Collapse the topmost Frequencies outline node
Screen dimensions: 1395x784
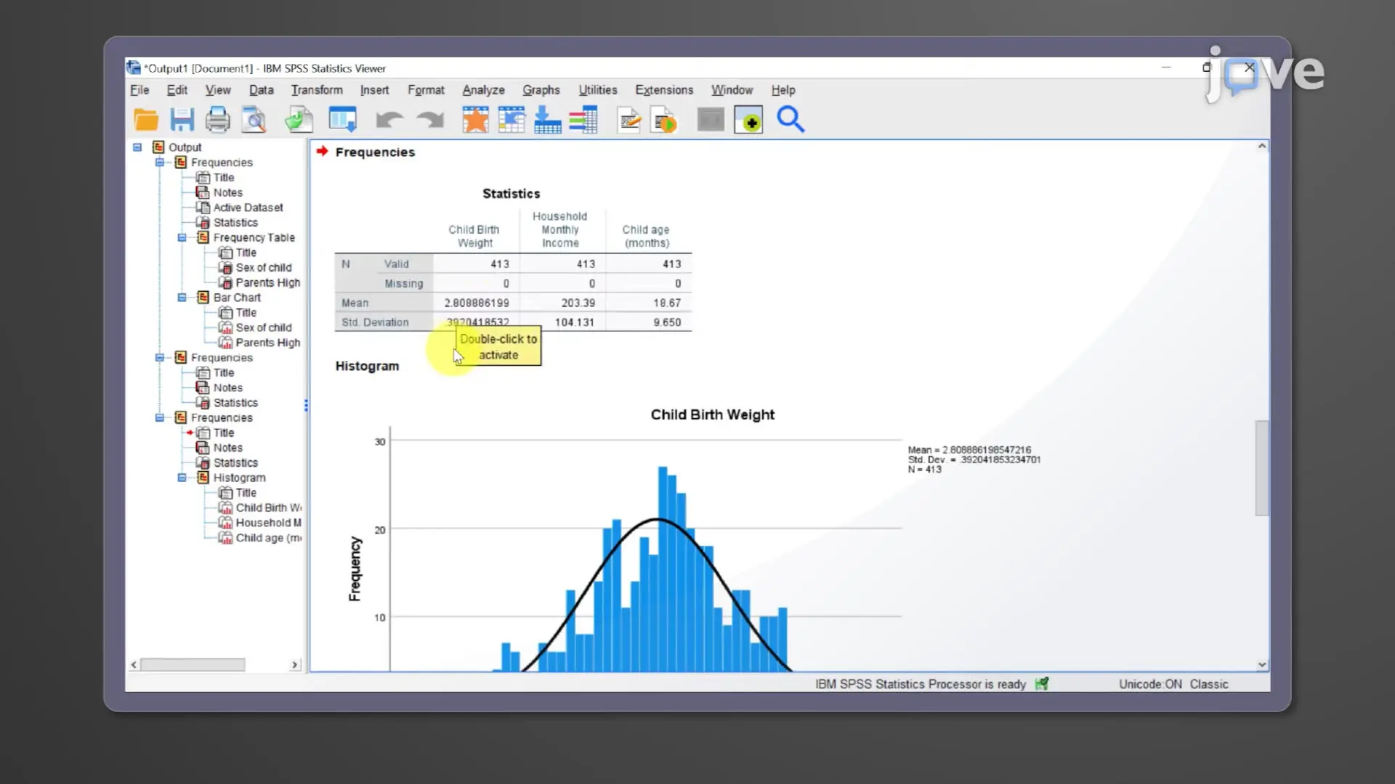click(x=160, y=163)
